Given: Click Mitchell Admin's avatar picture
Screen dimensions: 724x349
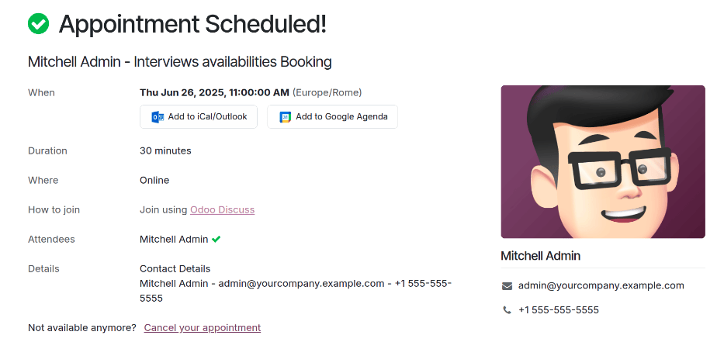Looking at the screenshot, I should [x=603, y=161].
